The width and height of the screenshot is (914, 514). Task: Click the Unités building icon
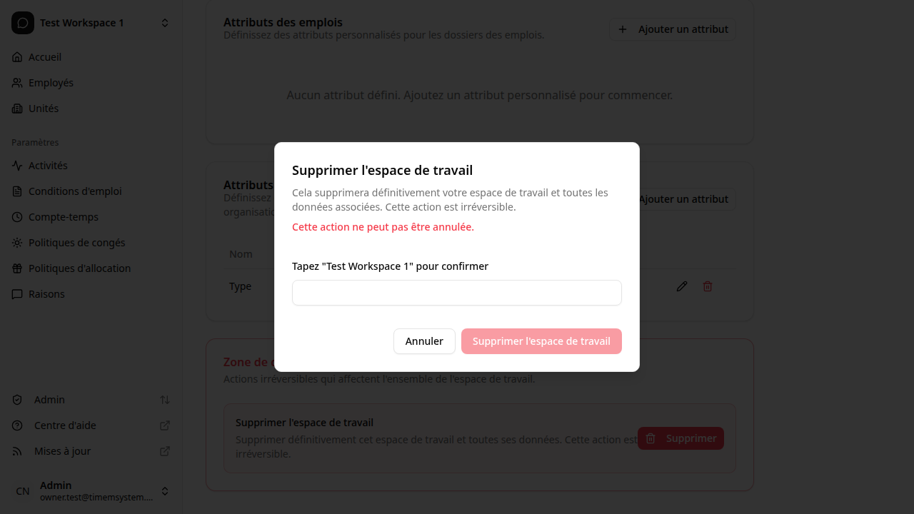(x=17, y=109)
